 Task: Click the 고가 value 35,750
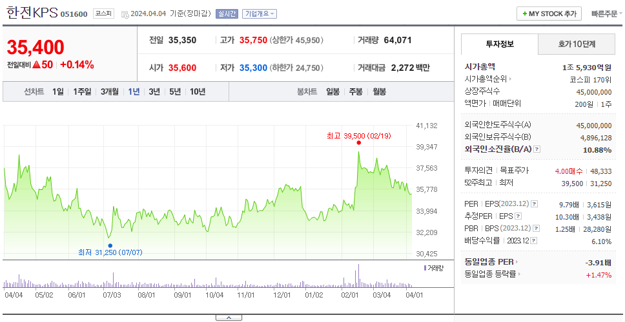tap(253, 40)
